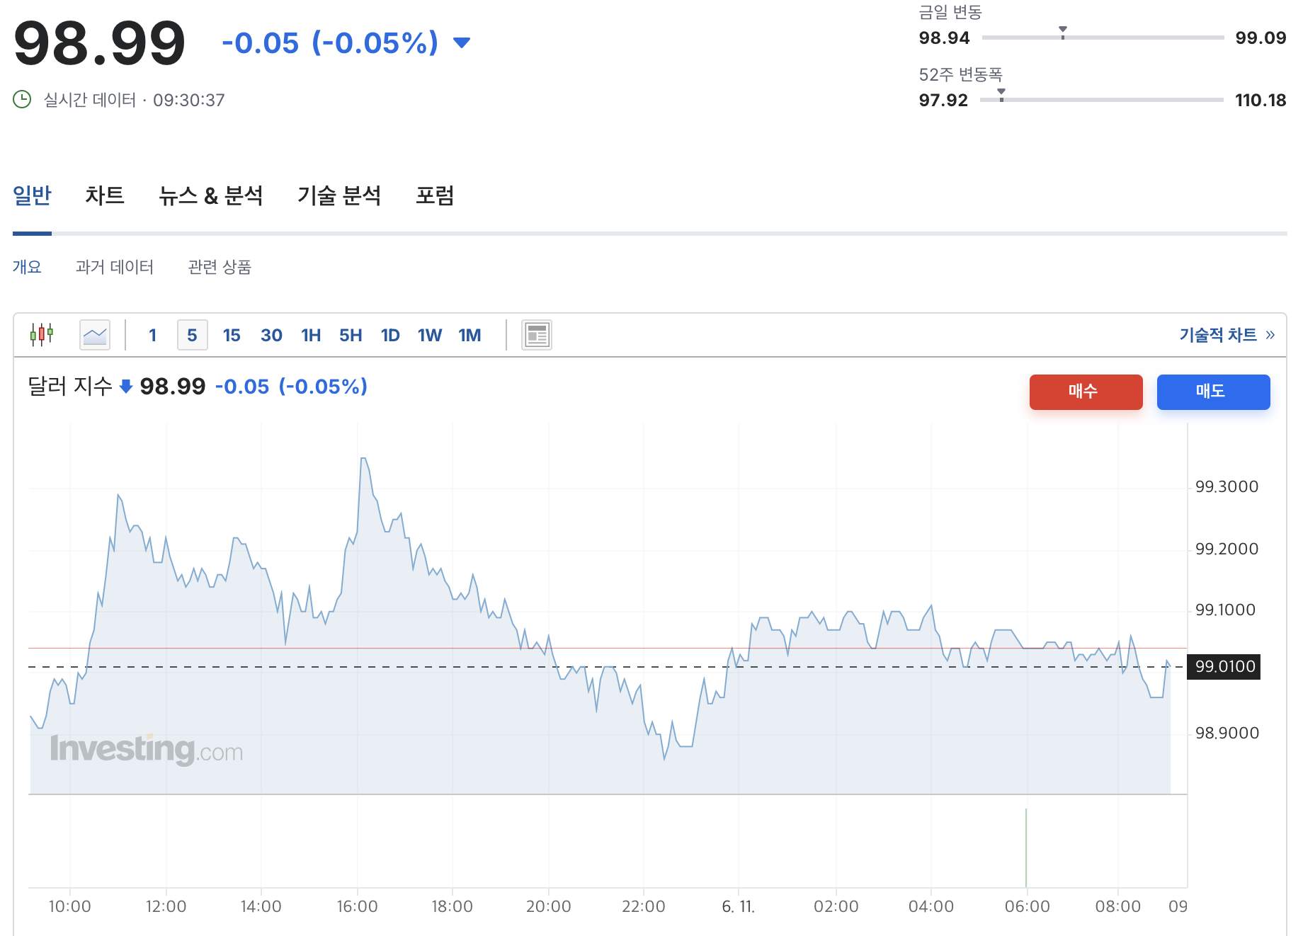Click the 16:00 time axis label
1303x936 pixels.
[357, 906]
